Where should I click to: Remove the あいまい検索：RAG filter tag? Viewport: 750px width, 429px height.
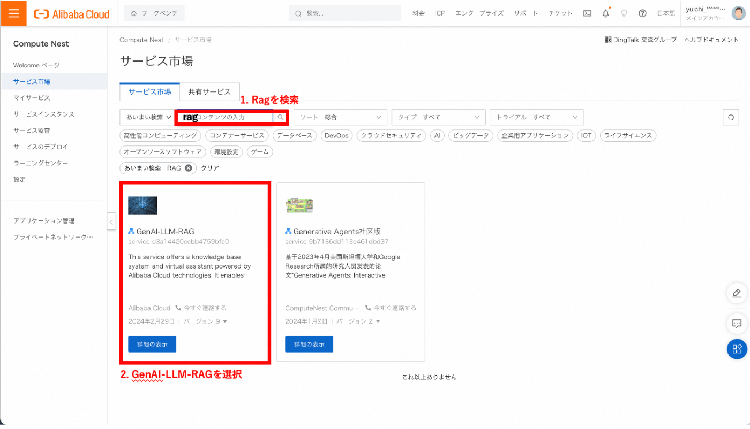(188, 168)
